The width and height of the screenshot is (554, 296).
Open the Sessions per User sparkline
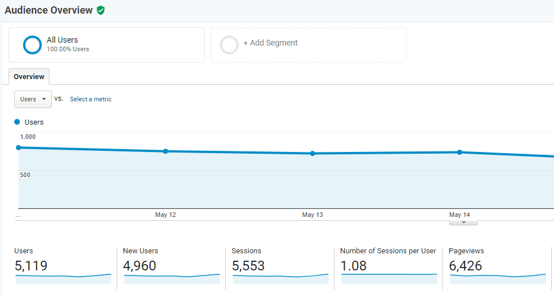389,279
